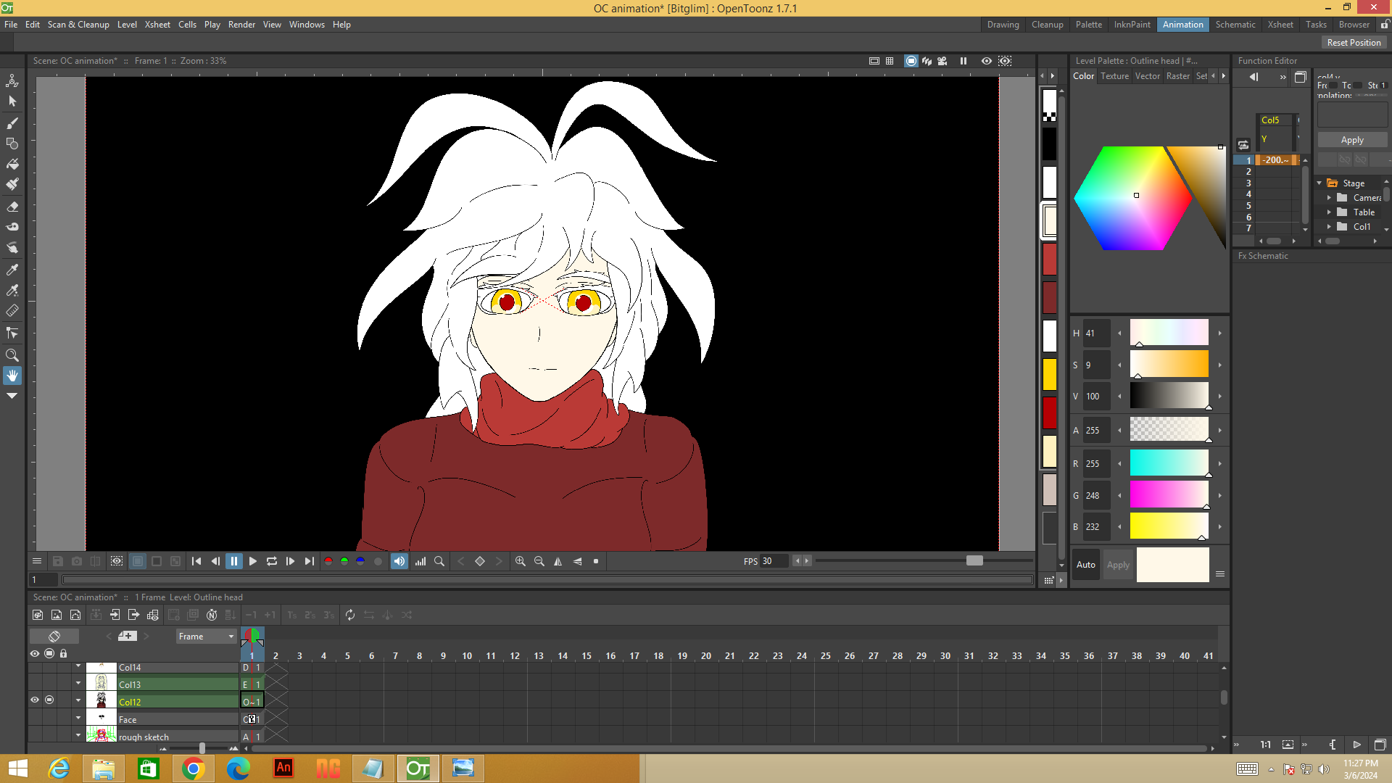Adjust the Hue slider bar
This screenshot has width=1392, height=783.
[x=1169, y=333]
